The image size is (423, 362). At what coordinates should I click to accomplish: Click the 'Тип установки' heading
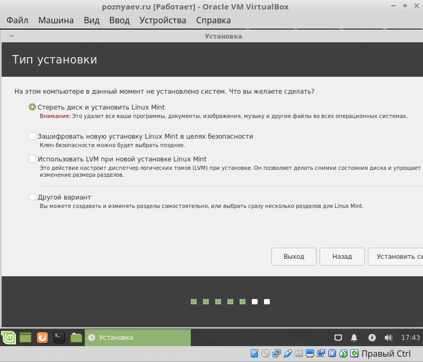(x=55, y=59)
